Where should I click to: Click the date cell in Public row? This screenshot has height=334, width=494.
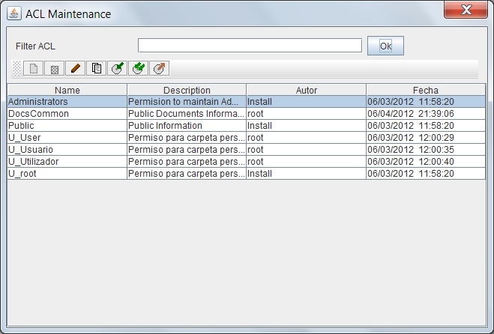426,126
